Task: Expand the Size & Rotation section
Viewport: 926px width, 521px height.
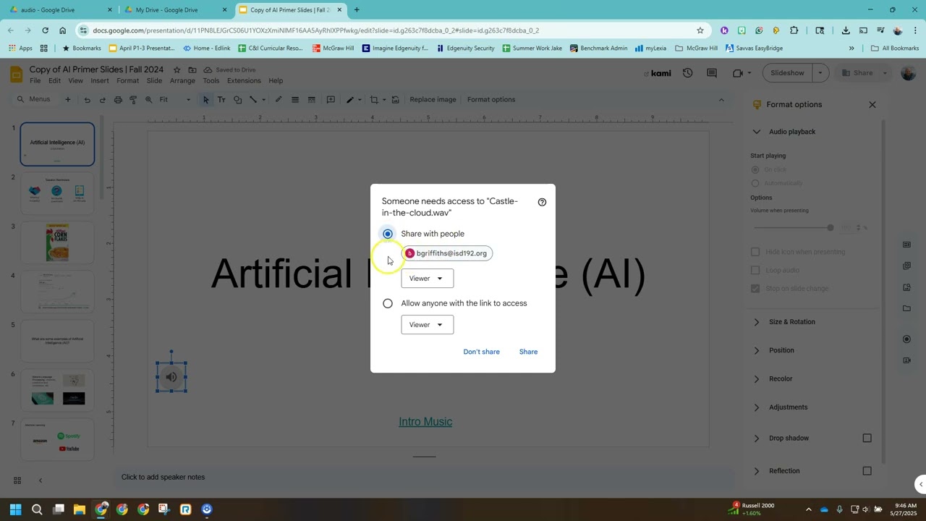Action: click(757, 322)
